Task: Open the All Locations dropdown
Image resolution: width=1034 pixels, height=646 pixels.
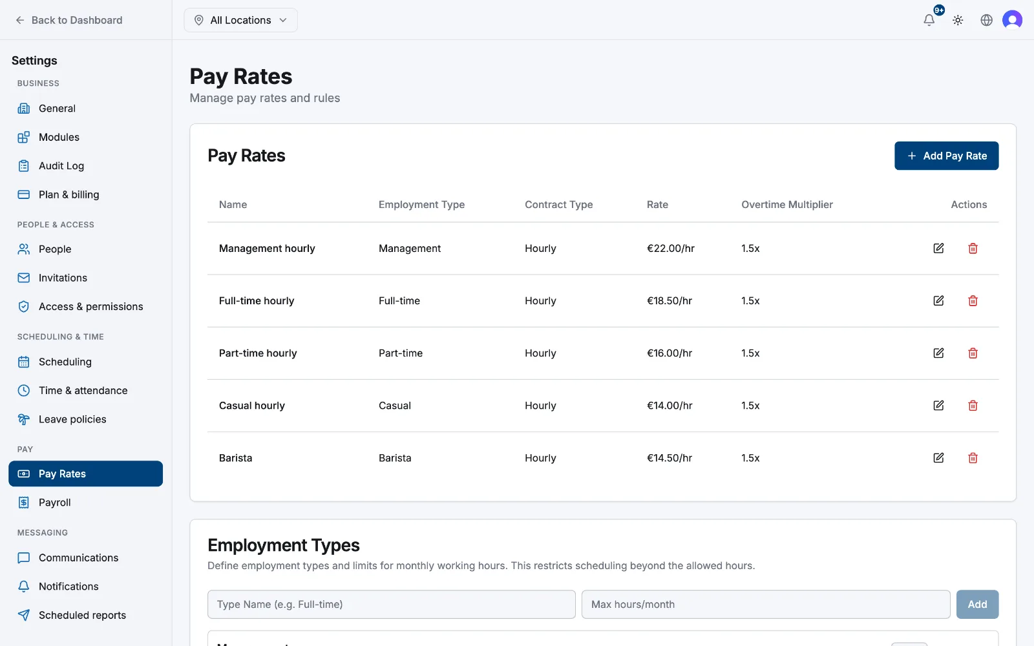Action: click(x=240, y=20)
